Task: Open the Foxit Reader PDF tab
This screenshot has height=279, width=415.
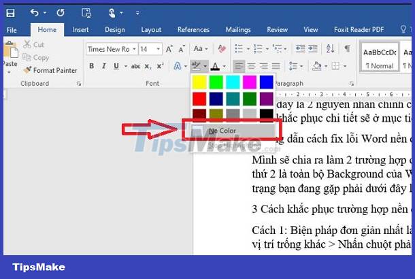Action: click(x=359, y=30)
